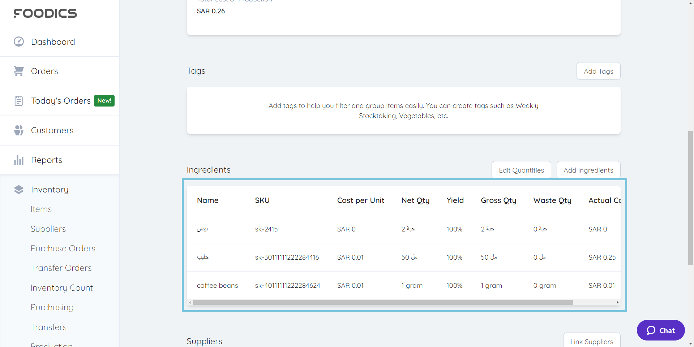Screen dimensions: 694x347
Task: Click SKU sk-30111111222284416
Action: (287, 257)
